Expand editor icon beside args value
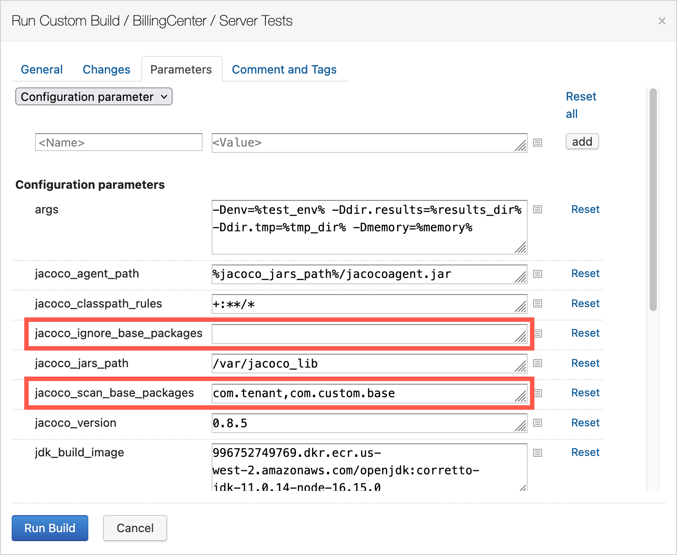The height and width of the screenshot is (555, 677). click(x=538, y=209)
